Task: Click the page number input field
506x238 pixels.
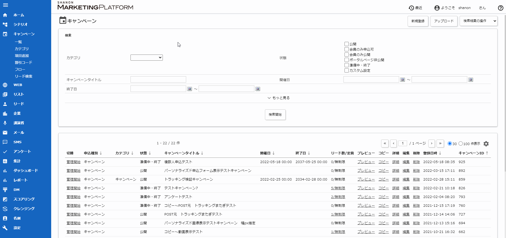Action: click(403, 143)
